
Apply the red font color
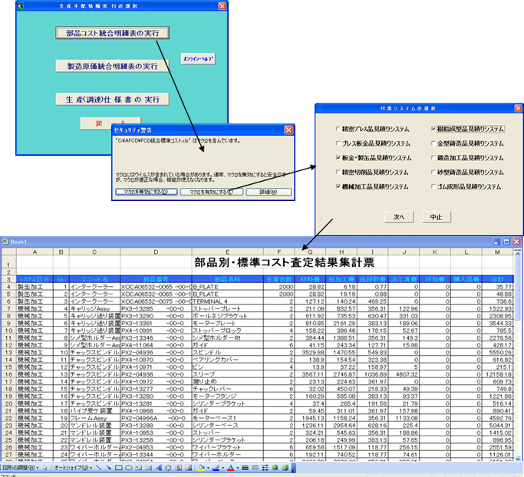[231, 468]
